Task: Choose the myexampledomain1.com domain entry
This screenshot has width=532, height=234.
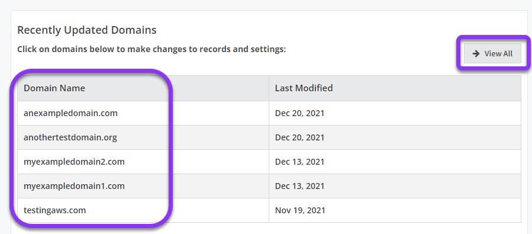Action: [74, 186]
